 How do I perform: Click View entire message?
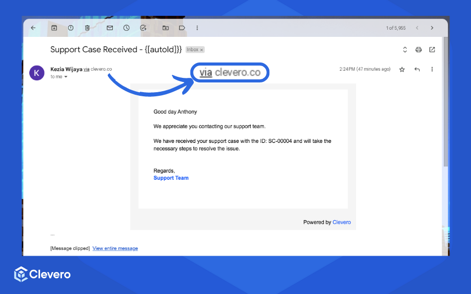click(x=115, y=248)
